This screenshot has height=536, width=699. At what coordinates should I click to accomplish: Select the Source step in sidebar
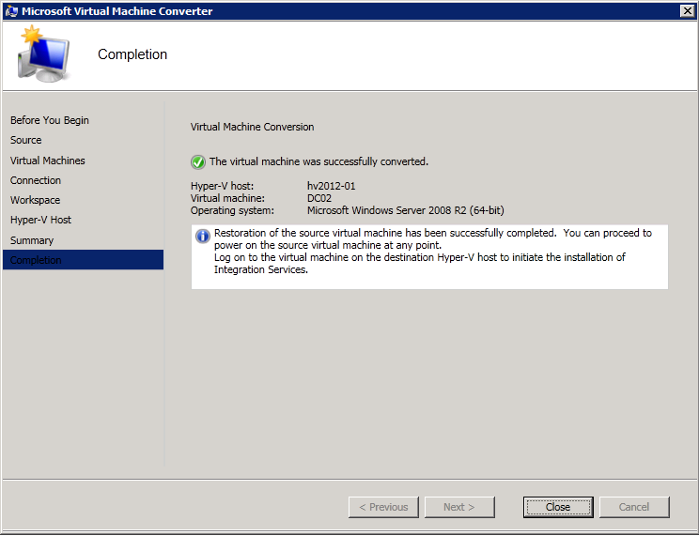click(26, 140)
